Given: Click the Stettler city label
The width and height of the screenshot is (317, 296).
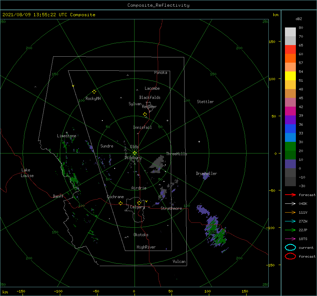Looking at the screenshot, I should point(205,102).
